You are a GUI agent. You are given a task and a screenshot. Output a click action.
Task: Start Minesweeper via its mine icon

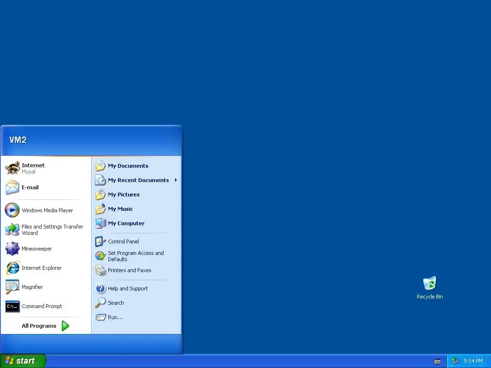pos(12,249)
